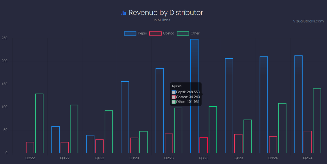Click 'Other: 101.961' in the tooltip
Image resolution: width=327 pixels, height=164 pixels.
(188, 102)
